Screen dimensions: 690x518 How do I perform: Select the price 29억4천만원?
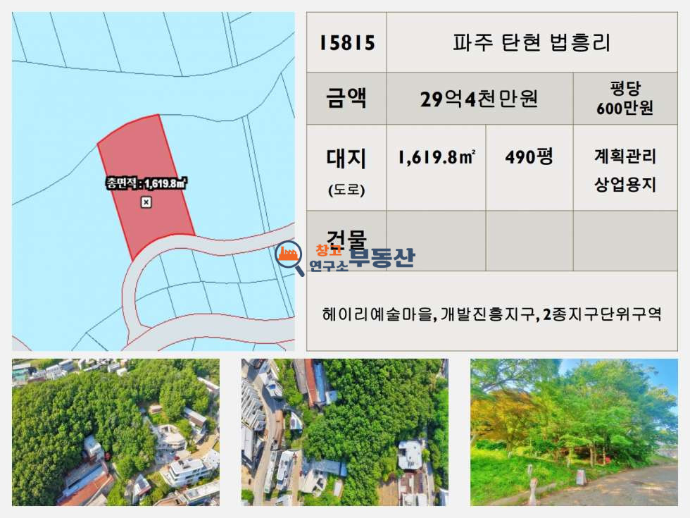[x=479, y=99]
